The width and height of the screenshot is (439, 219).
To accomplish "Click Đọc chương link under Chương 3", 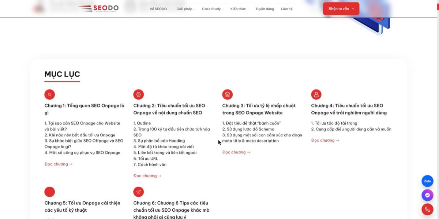I will 236,152.
